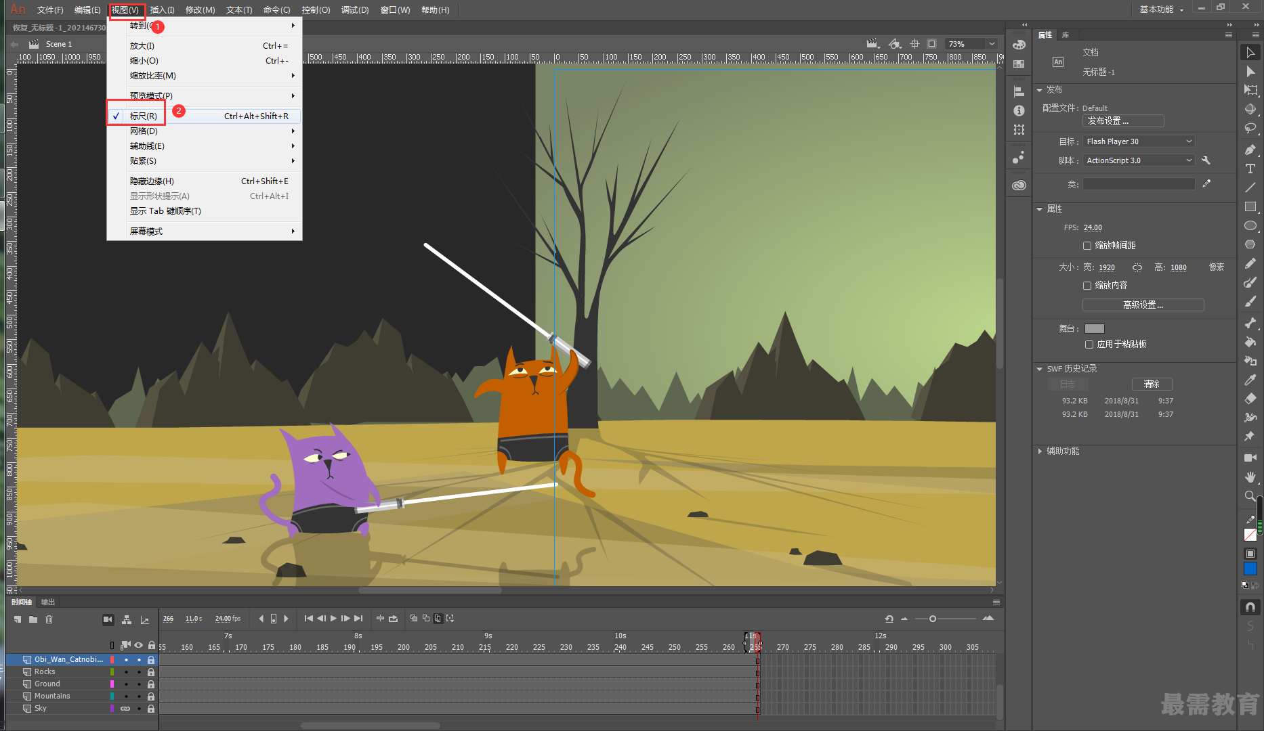The height and width of the screenshot is (731, 1264).
Task: Go to the first frame button
Action: pos(308,618)
